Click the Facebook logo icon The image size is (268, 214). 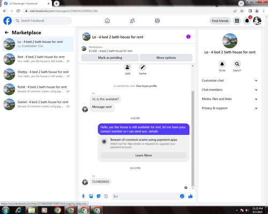coord(8,21)
